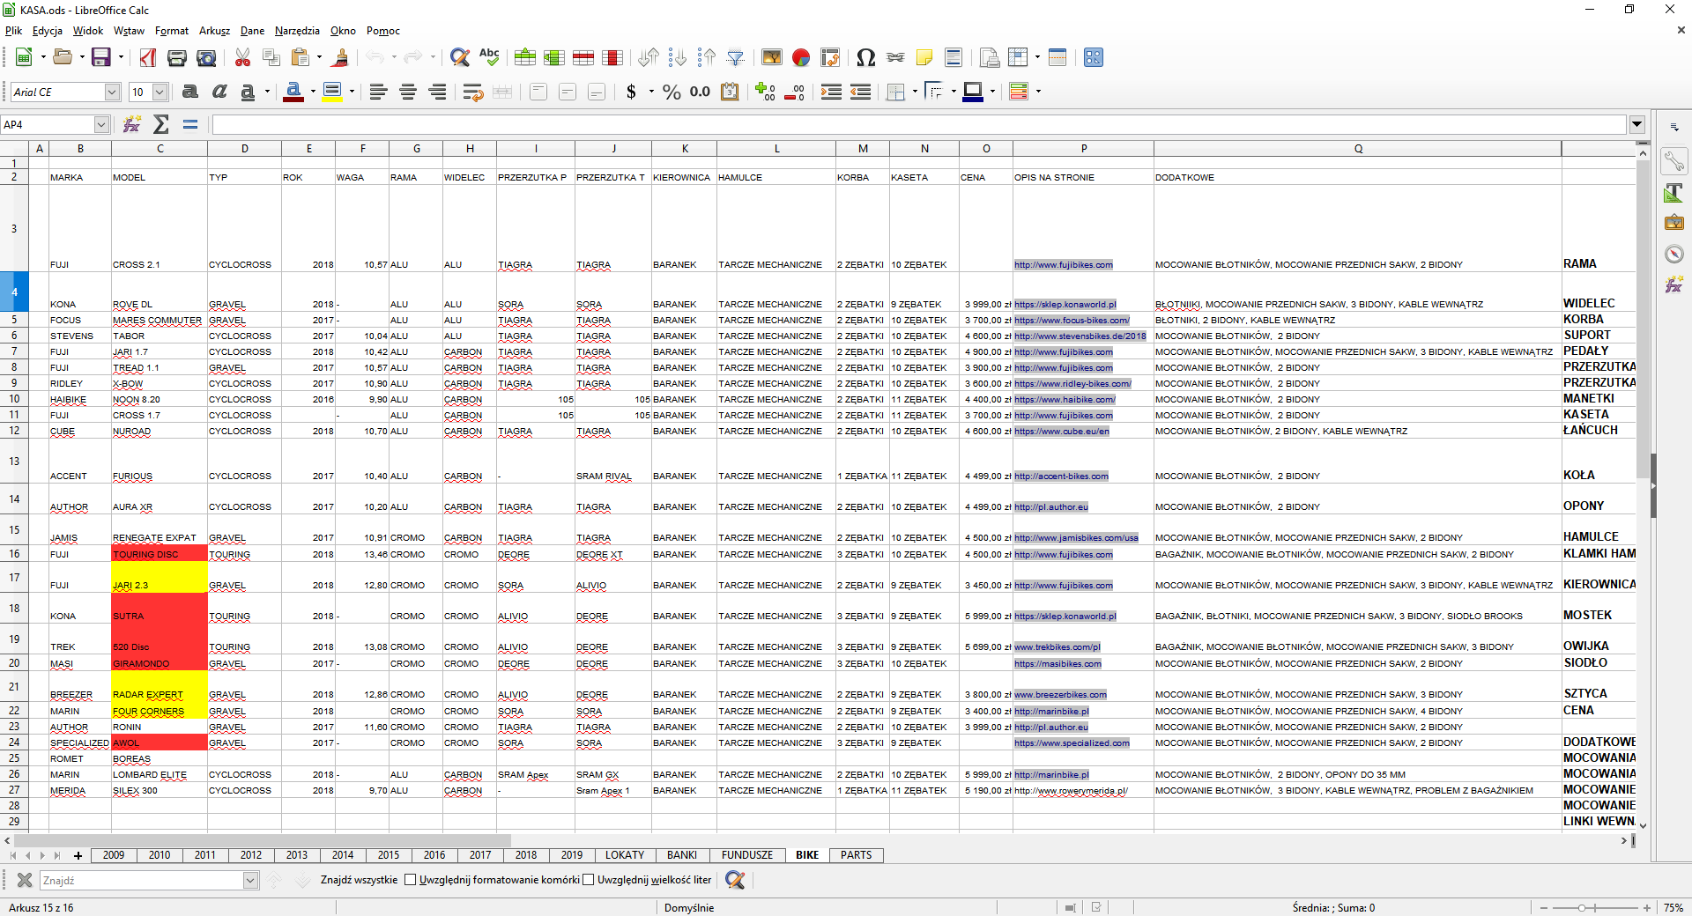
Task: Print the spreadsheet with the printer icon
Action: click(x=177, y=58)
